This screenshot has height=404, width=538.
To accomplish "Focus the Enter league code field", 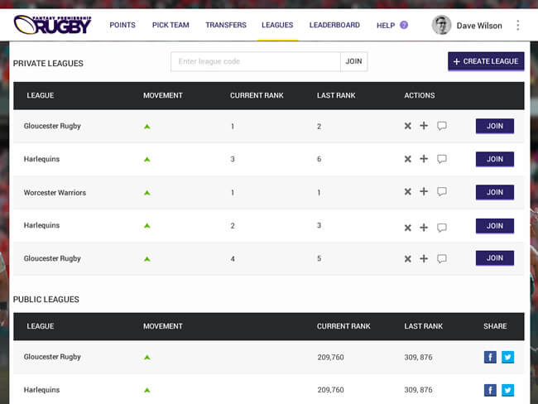I will coord(256,62).
